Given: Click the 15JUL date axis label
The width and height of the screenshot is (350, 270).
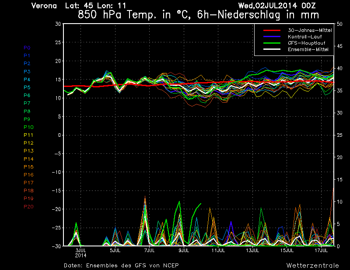Looking at the screenshot, I should 287,251.
